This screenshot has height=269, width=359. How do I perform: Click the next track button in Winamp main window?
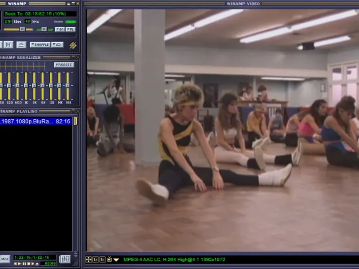[8, 44]
